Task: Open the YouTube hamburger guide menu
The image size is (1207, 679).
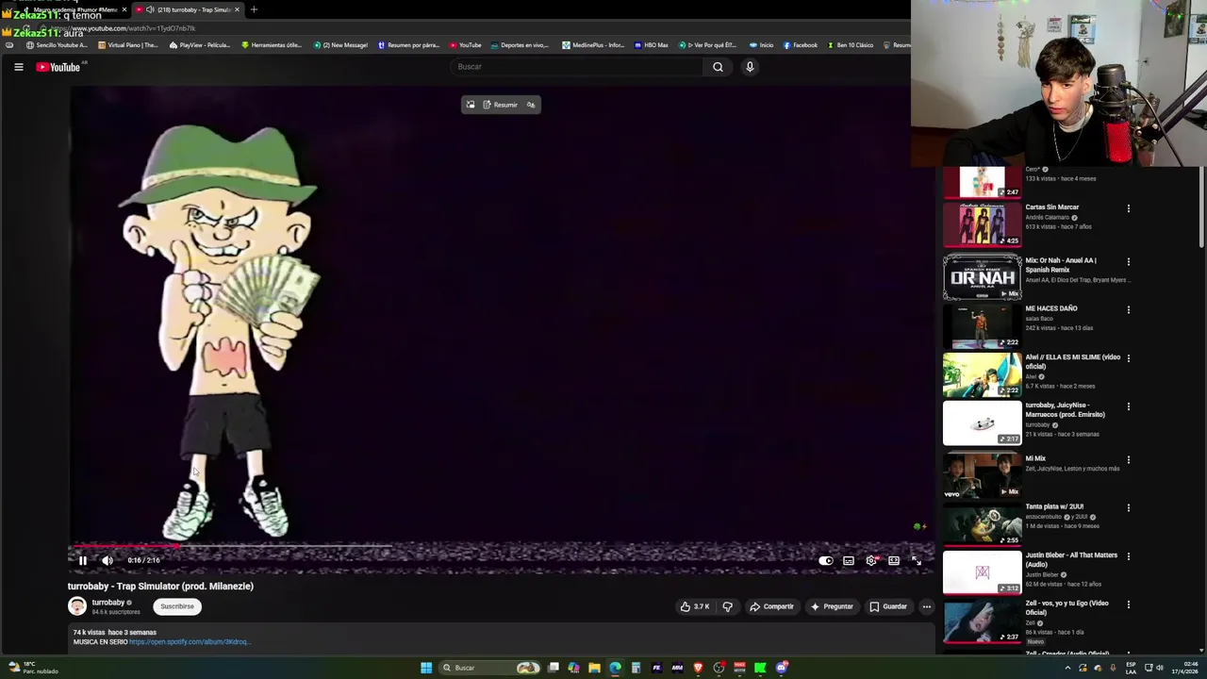Action: coord(18,67)
